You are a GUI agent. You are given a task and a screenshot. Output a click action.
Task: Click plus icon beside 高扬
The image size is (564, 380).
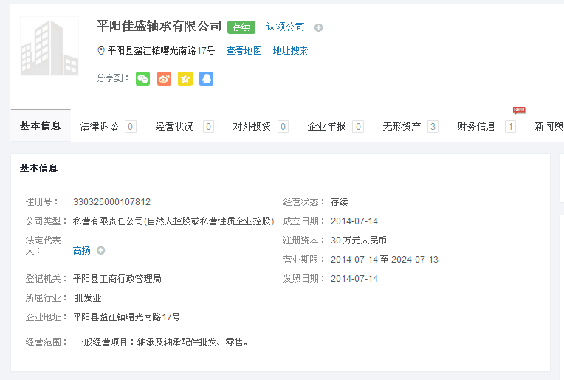click(100, 251)
